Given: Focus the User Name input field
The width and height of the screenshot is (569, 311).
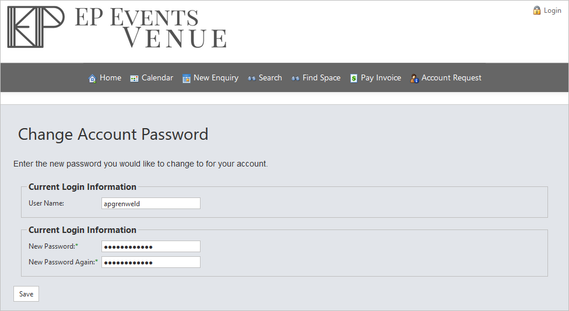Looking at the screenshot, I should 151,203.
